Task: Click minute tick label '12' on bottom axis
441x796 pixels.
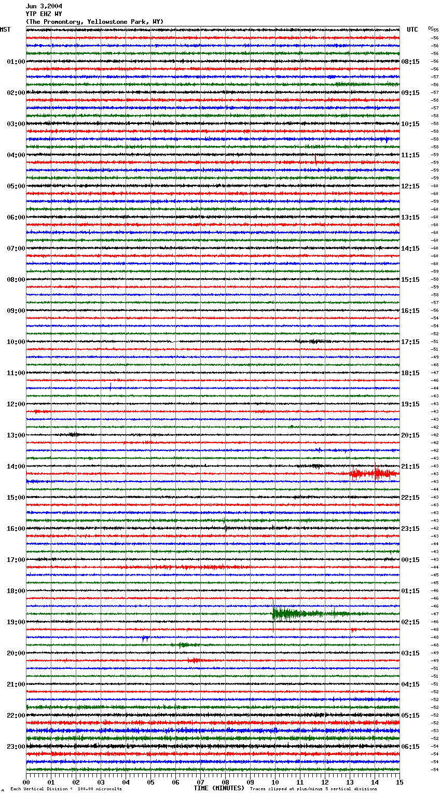Action: (325, 782)
